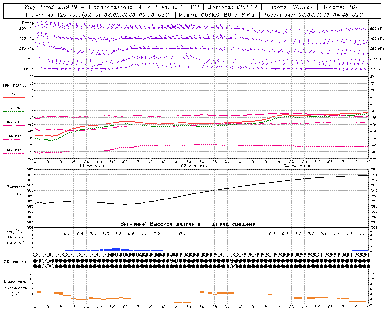Click the precipitation value 1.3

click(106, 234)
